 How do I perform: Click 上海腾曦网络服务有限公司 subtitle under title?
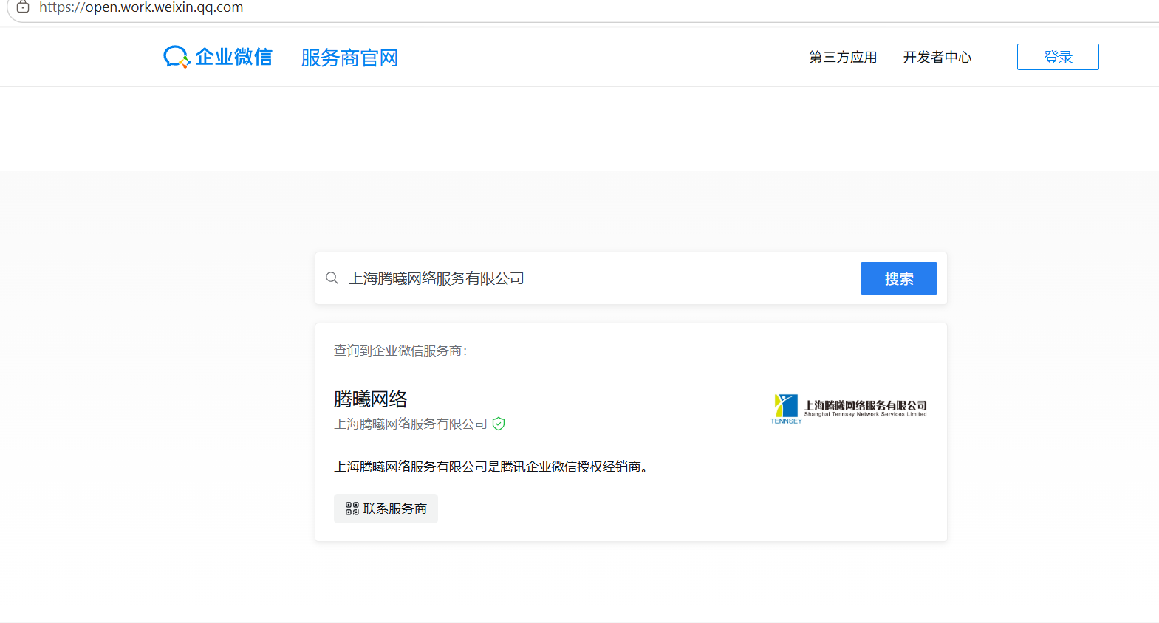[x=411, y=424]
